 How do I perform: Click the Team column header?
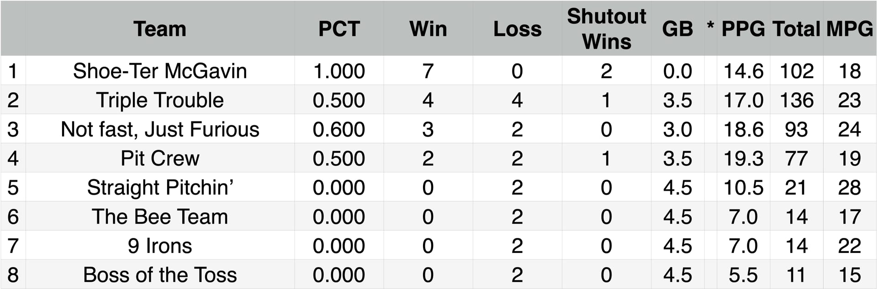(x=160, y=29)
